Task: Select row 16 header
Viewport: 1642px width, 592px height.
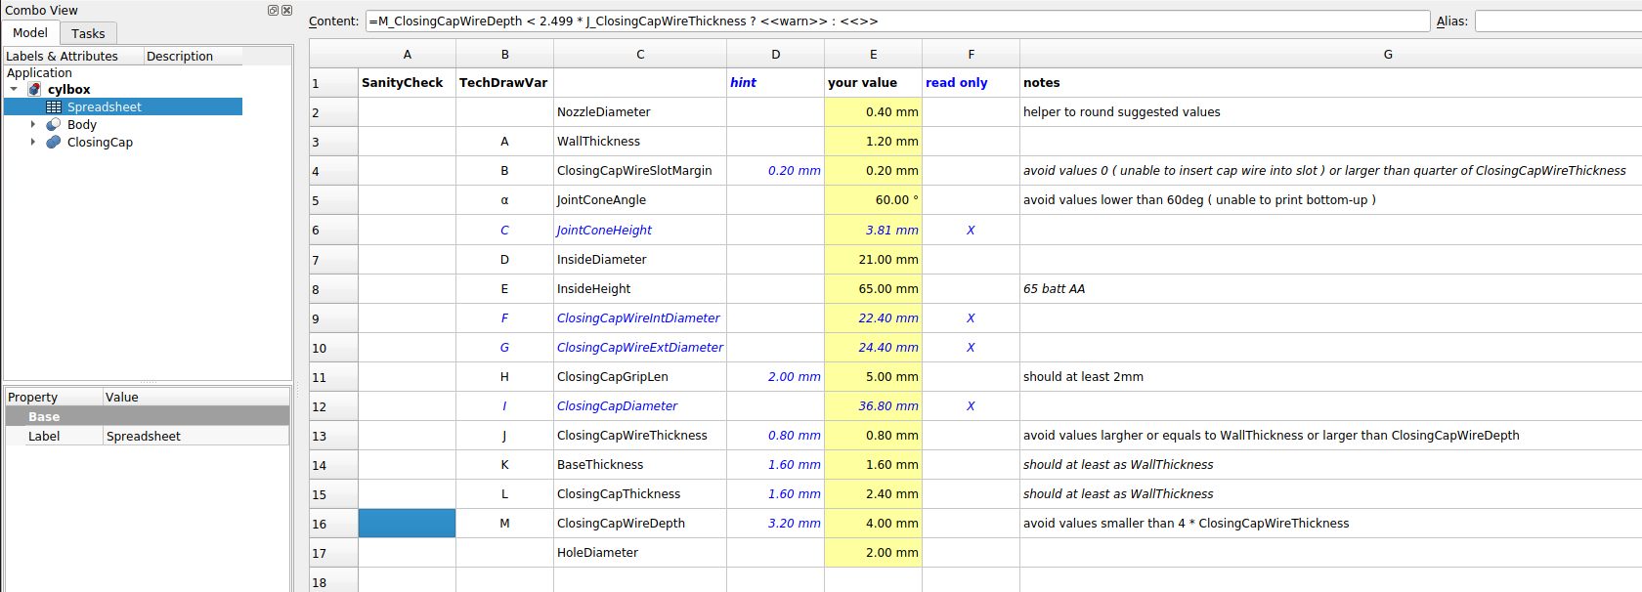Action: coord(333,524)
